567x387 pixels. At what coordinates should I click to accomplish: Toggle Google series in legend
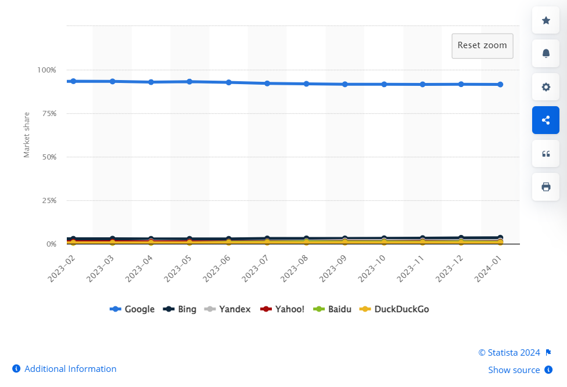click(x=132, y=309)
